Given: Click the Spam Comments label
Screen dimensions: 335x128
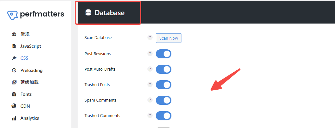Looking at the screenshot, I should tap(100, 100).
